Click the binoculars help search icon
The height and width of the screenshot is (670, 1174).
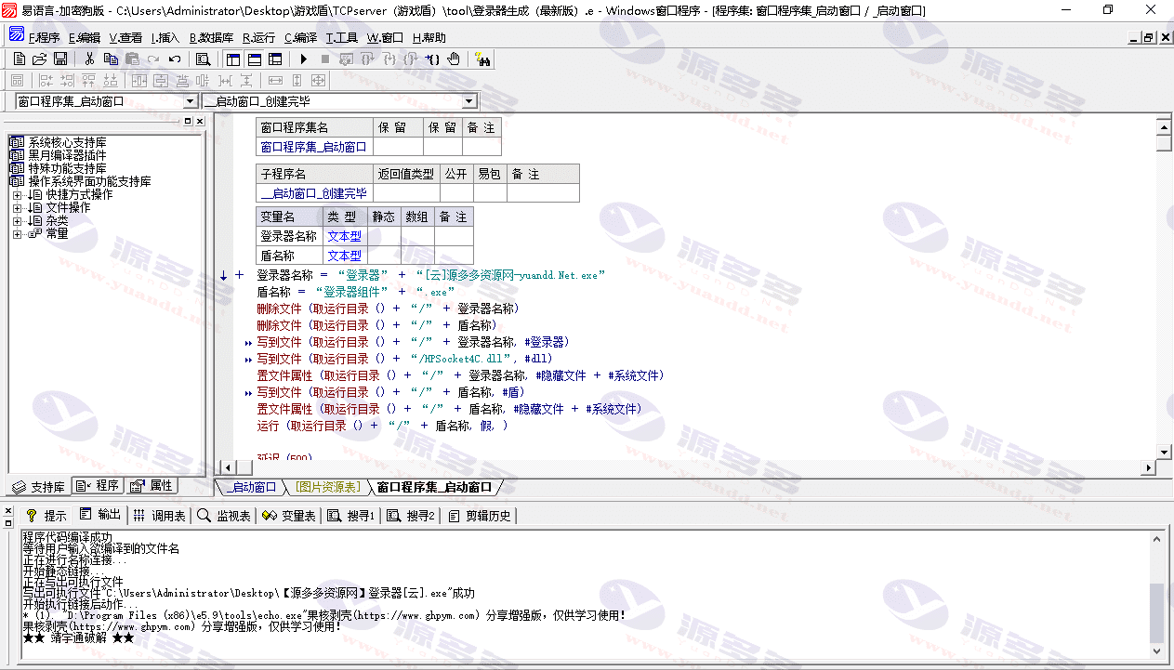(x=482, y=59)
